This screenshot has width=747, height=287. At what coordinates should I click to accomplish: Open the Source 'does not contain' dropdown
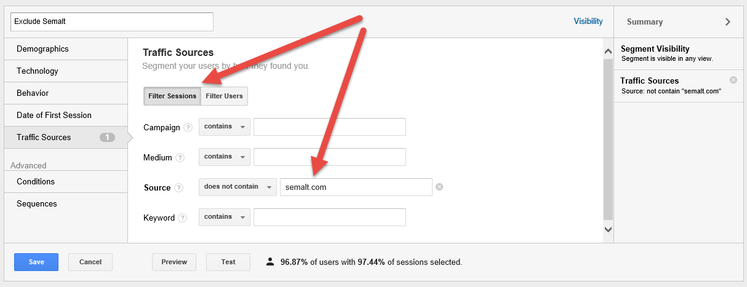point(238,187)
